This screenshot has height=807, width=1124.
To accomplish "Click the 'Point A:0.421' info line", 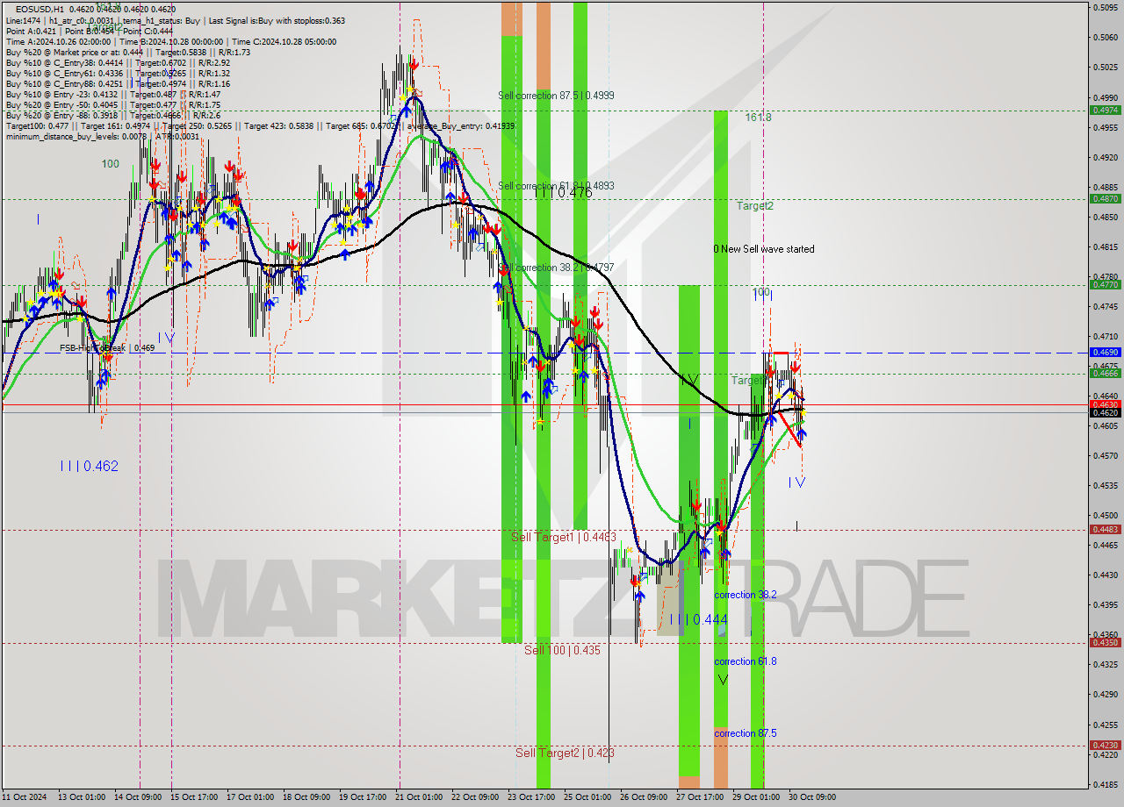I will point(90,32).
